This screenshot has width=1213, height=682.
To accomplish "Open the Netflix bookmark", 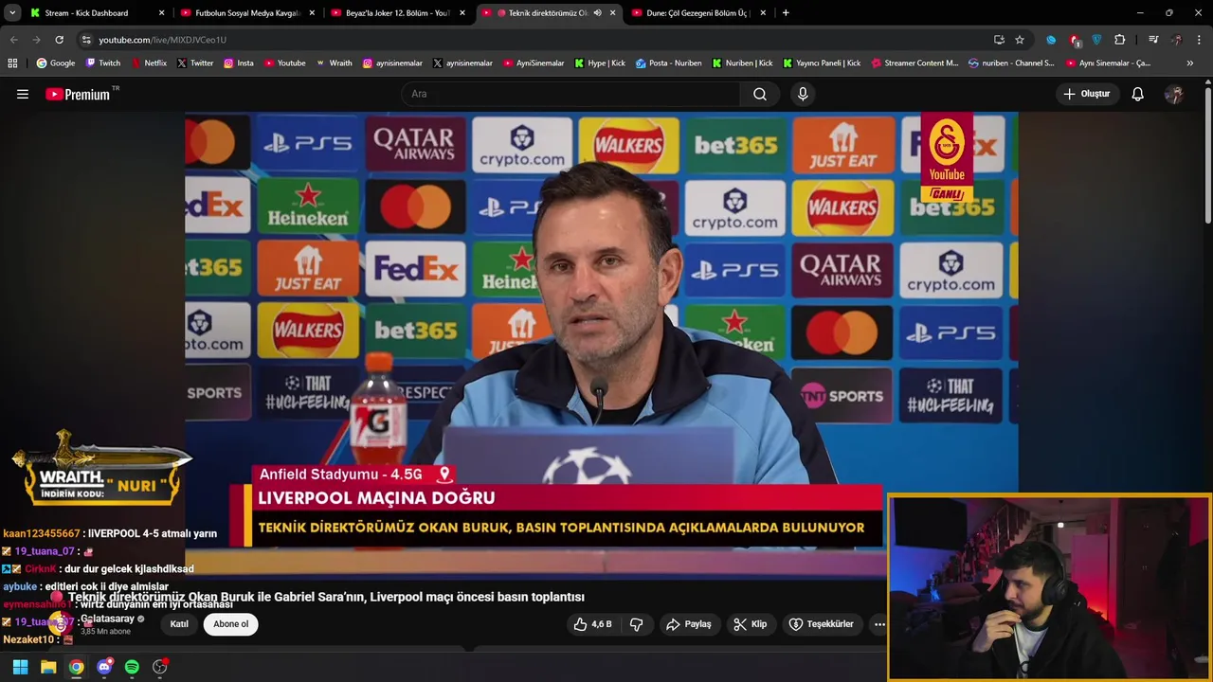I will pos(148,63).
